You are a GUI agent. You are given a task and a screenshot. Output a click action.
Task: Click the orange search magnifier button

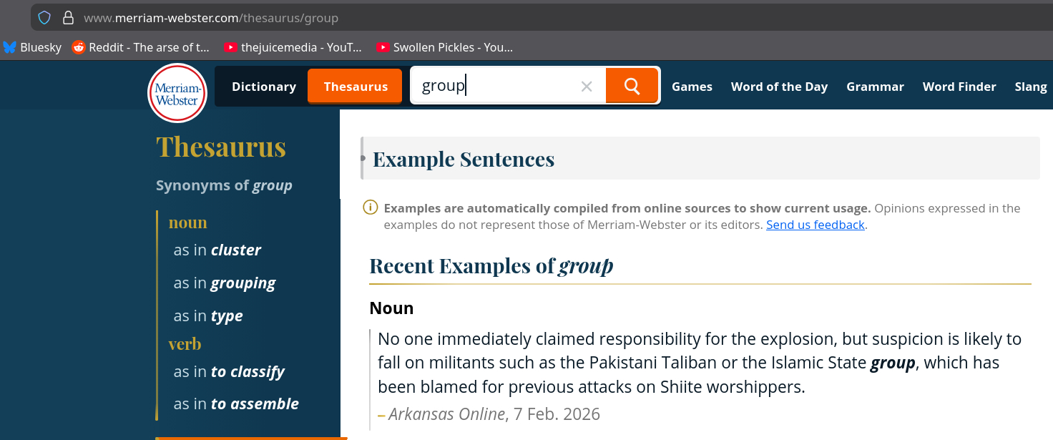point(631,86)
